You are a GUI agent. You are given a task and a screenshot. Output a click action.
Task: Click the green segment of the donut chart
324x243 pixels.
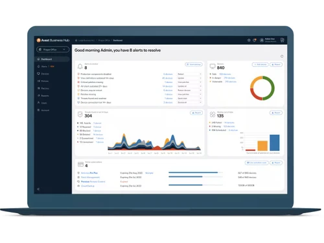click(x=272, y=87)
